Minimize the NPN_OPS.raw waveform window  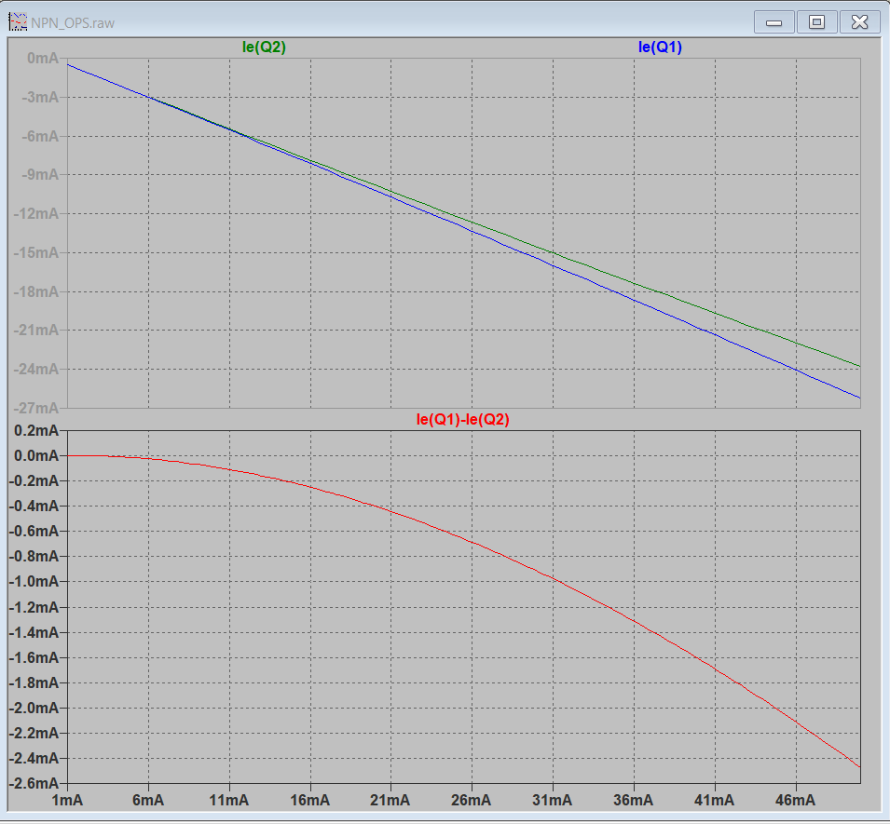tap(774, 22)
